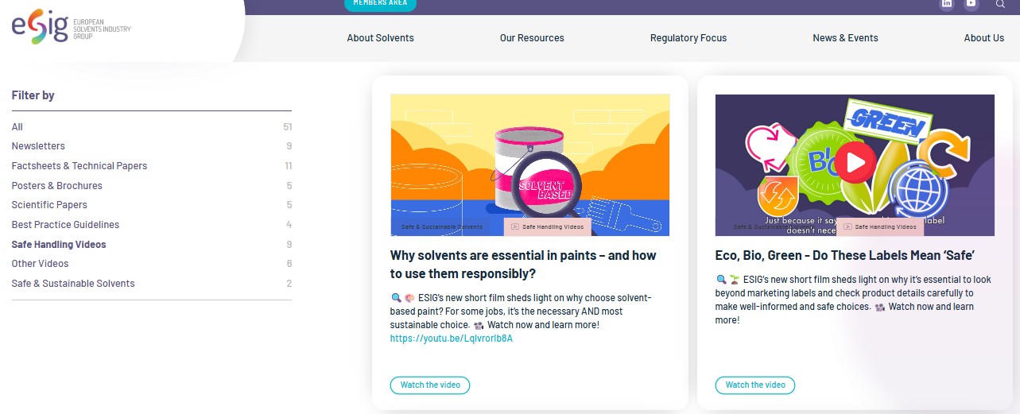Open the LinkedIn icon in header
This screenshot has width=1020, height=414.
click(947, 4)
